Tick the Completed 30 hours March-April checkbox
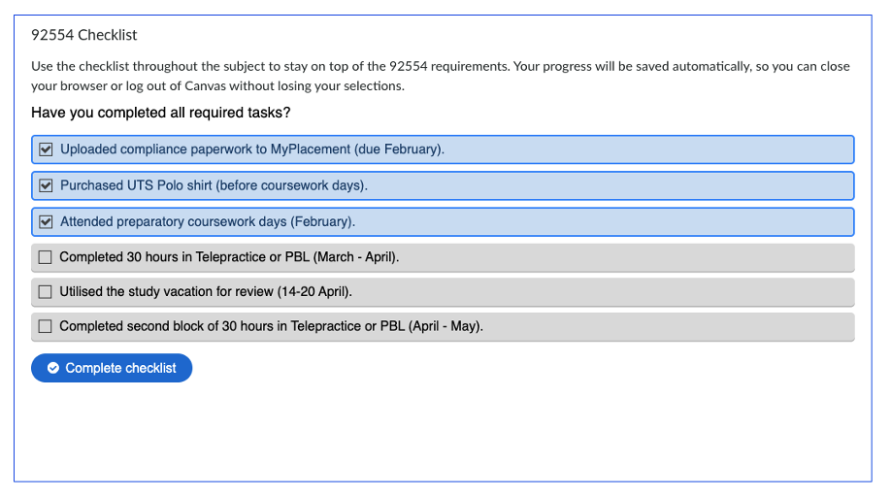Viewport: 891px width, 497px height. tap(46, 257)
